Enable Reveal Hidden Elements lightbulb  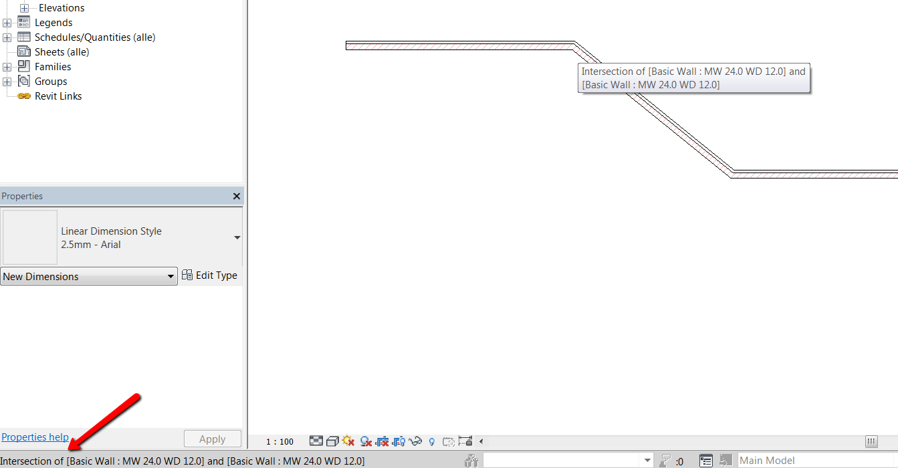[x=431, y=441]
